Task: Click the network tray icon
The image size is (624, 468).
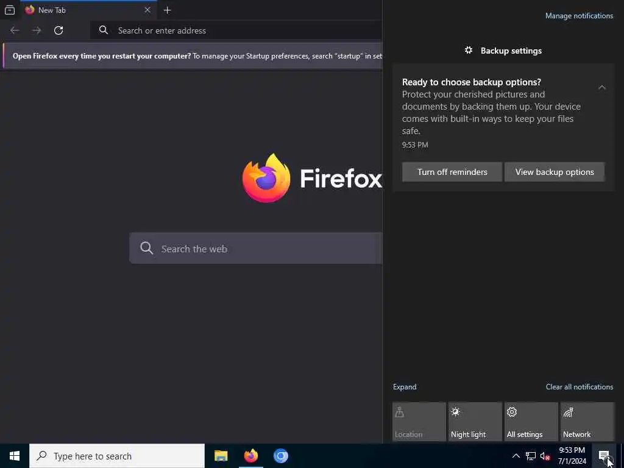Action: [531, 456]
